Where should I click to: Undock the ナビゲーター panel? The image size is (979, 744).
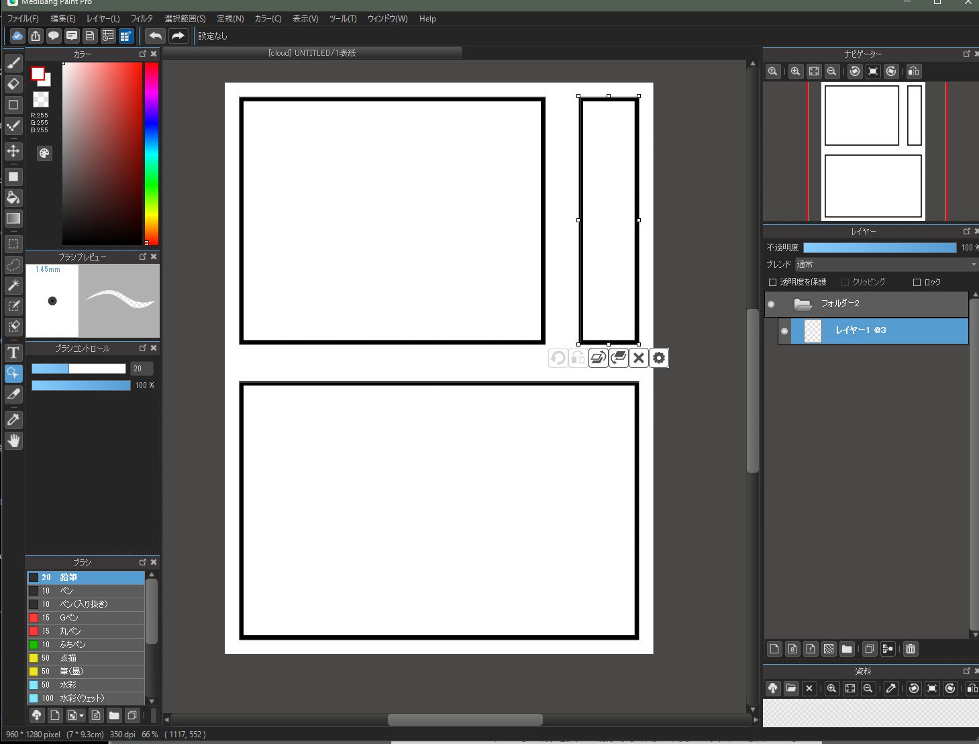click(967, 54)
